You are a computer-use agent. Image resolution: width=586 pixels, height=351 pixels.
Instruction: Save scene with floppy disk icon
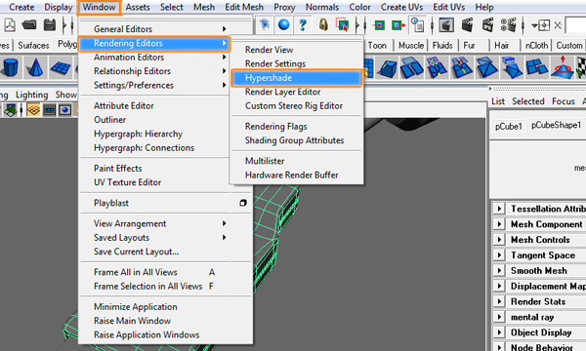pos(50,25)
